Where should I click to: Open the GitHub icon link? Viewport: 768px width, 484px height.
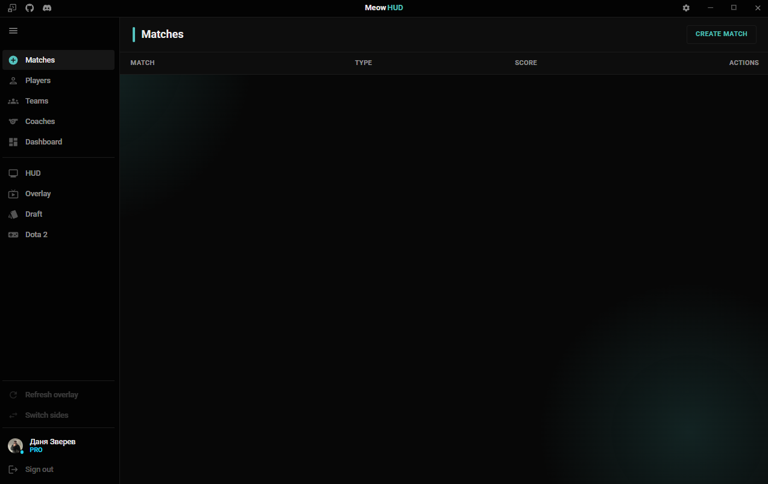pos(30,8)
